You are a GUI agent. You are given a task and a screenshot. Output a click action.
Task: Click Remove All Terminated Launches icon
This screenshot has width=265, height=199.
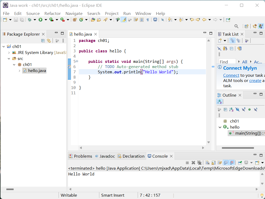click(x=200, y=163)
